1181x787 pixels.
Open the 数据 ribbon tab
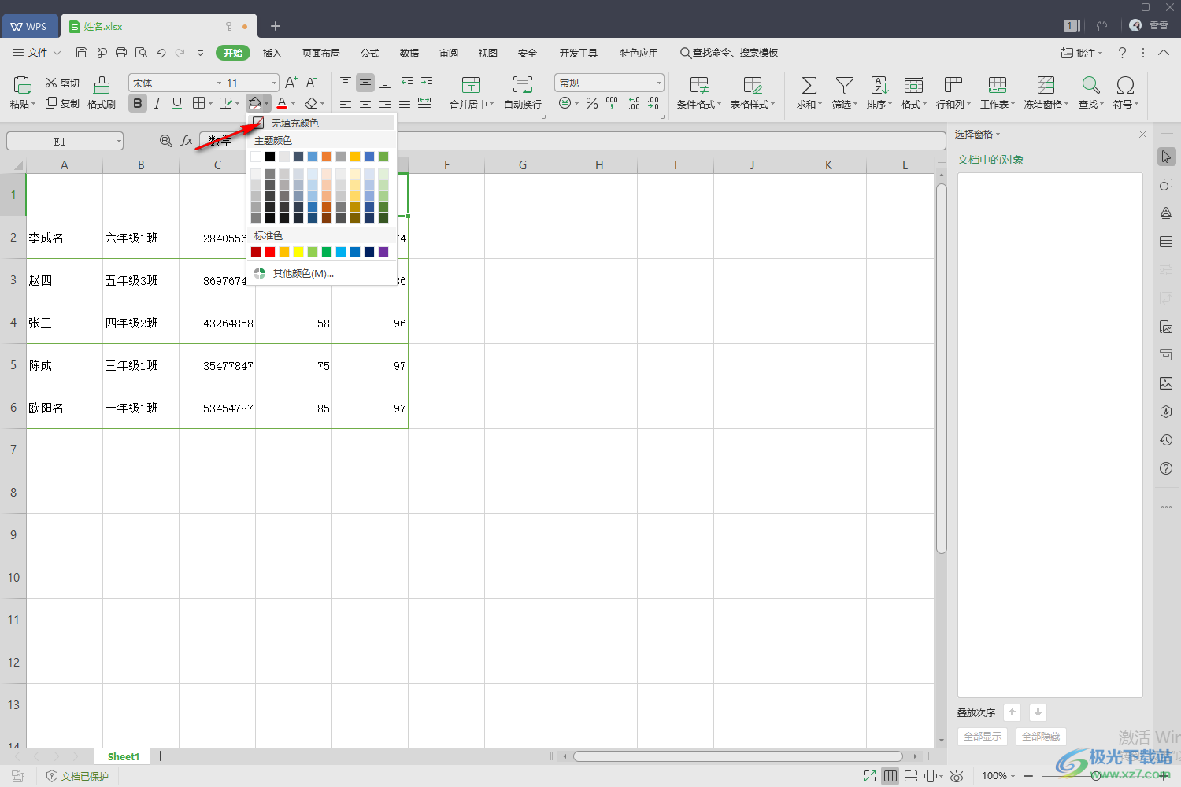coord(409,53)
